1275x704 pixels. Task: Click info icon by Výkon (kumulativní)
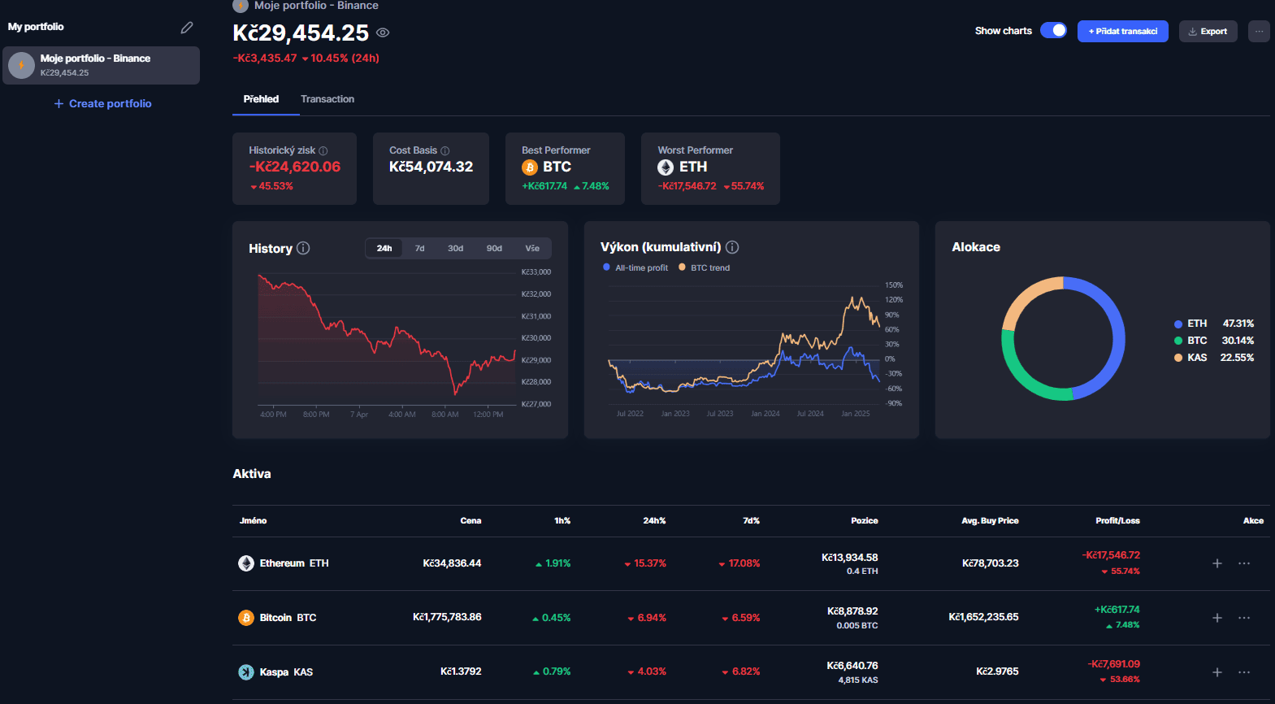(x=732, y=247)
